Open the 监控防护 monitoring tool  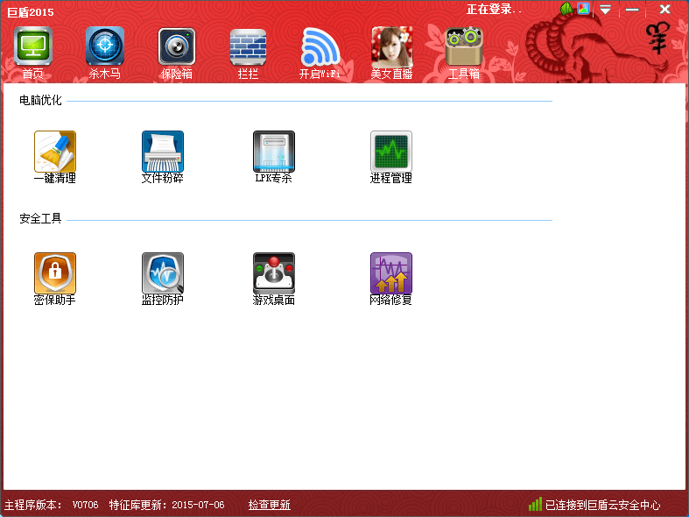point(163,273)
